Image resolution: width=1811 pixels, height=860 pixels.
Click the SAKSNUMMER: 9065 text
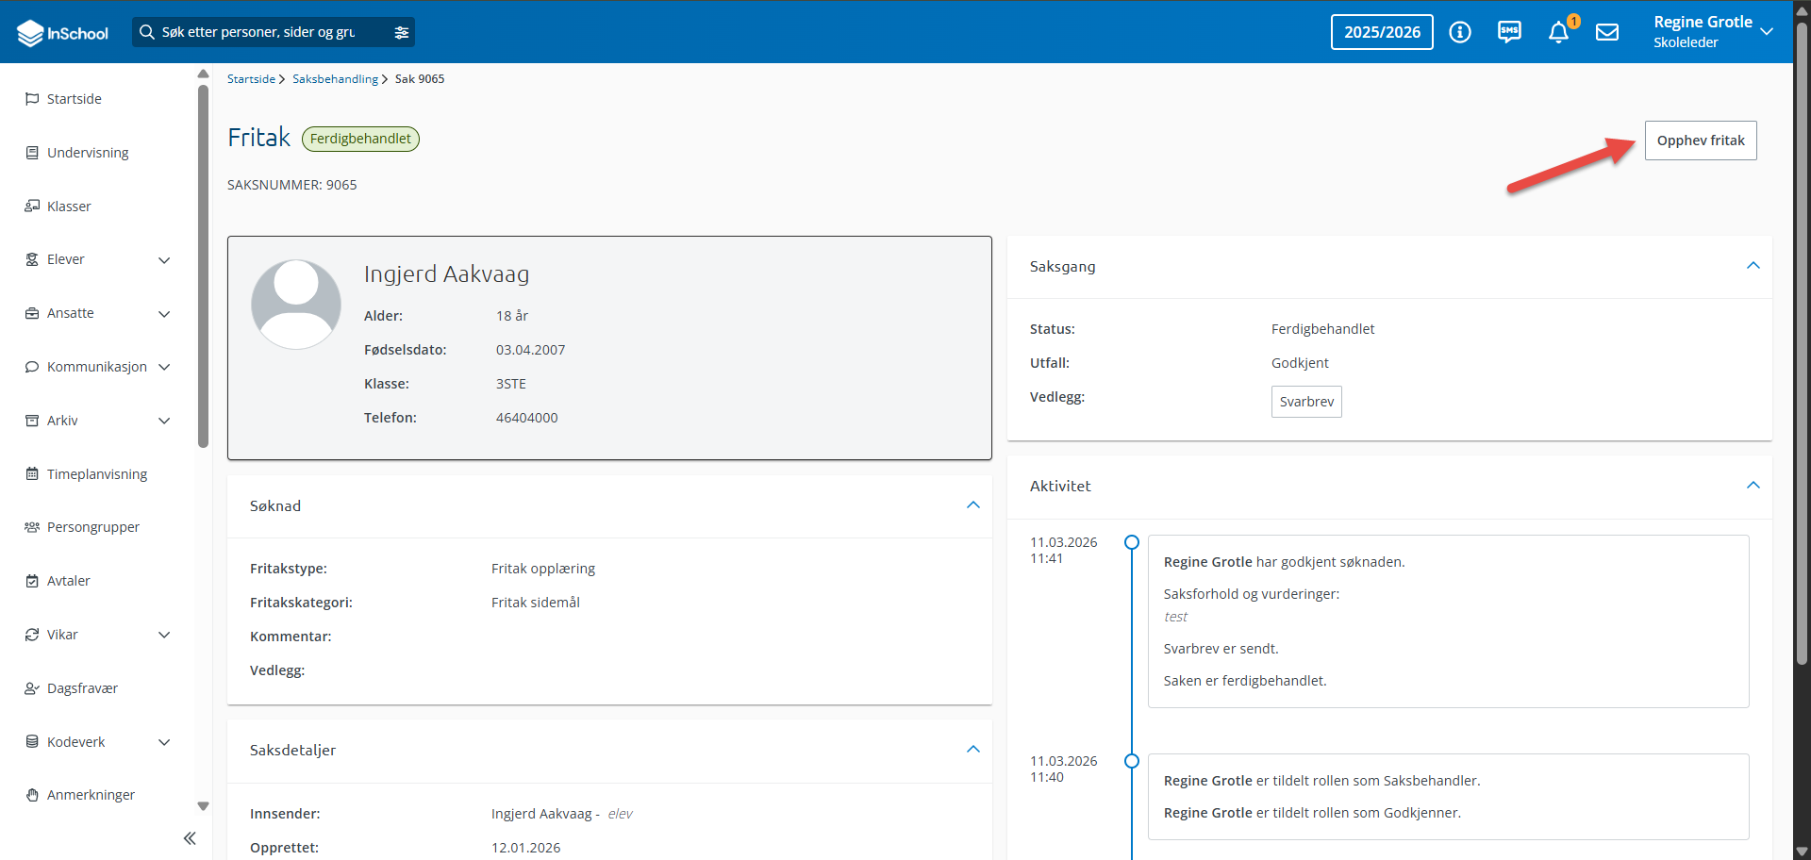292,185
